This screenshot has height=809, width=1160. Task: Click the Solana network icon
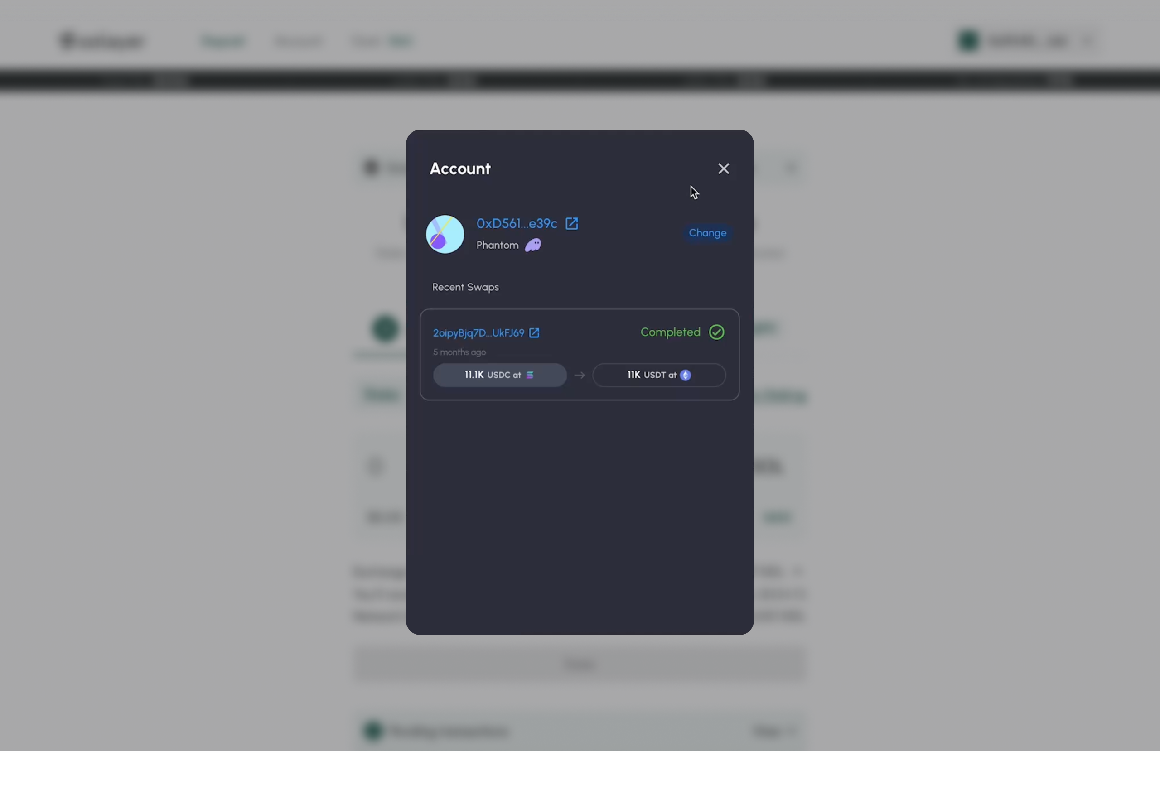(530, 375)
